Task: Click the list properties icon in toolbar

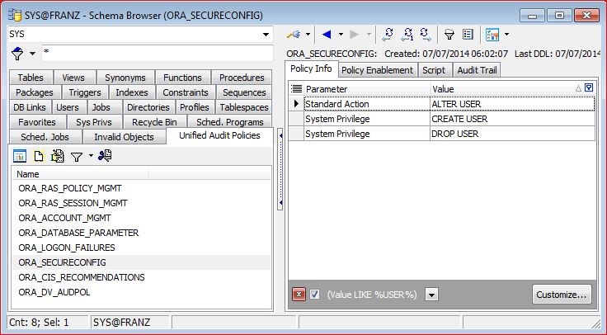Action: pos(468,35)
